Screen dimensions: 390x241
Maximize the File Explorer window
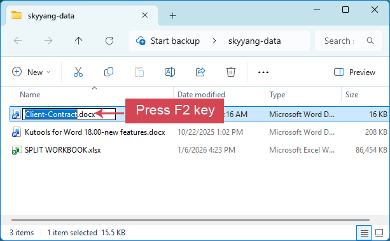click(345, 10)
